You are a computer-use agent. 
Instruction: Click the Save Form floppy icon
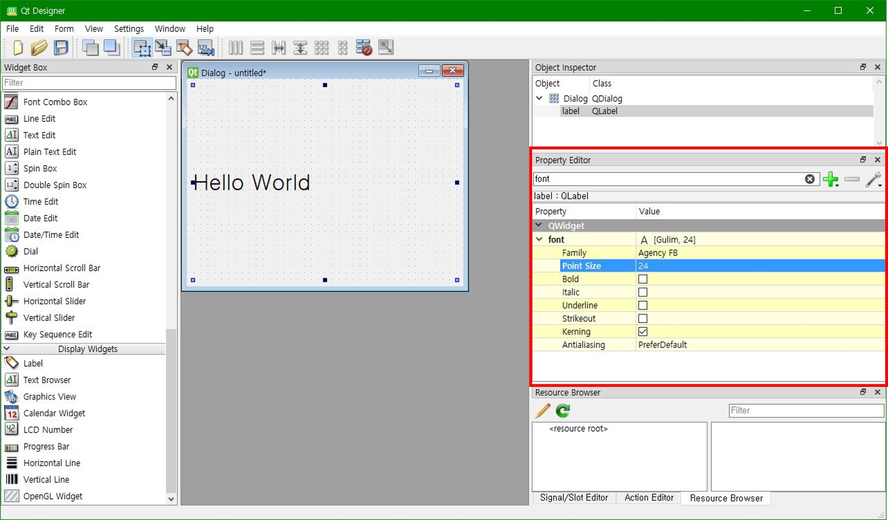coord(61,48)
